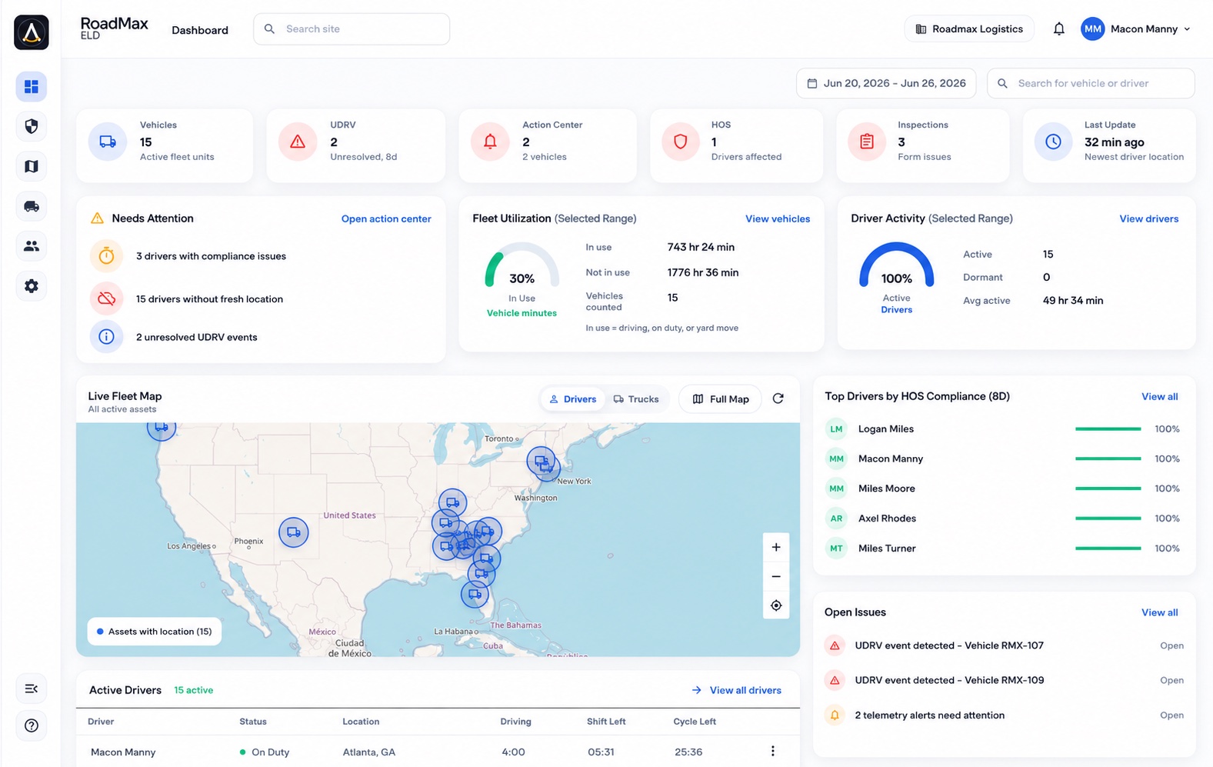Image resolution: width=1213 pixels, height=767 pixels.
Task: Click the RoadMax app logo icon
Action: [x=32, y=32]
